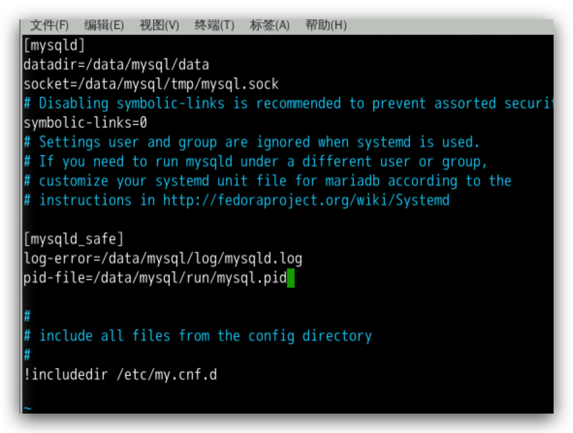This screenshot has height=433, width=573.
Task: Click the symbolic-links=0 setting
Action: pos(85,123)
